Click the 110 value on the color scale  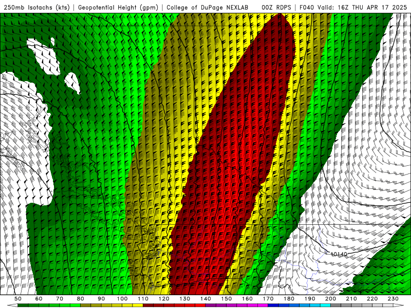(x=143, y=299)
